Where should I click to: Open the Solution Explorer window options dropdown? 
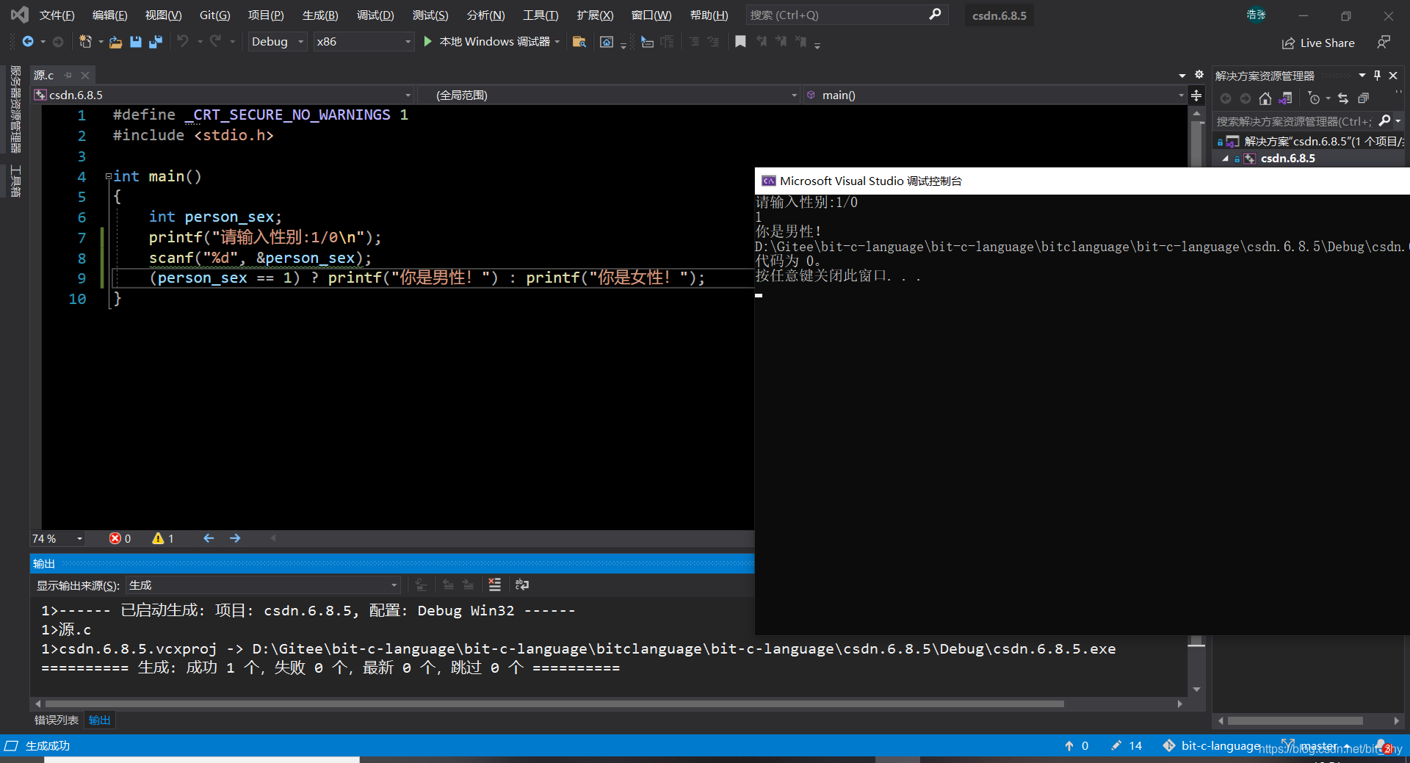click(1362, 75)
